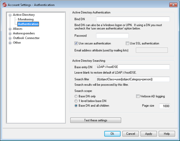Click Test these settings button
Screen dimensions: 180x141
[96, 120]
